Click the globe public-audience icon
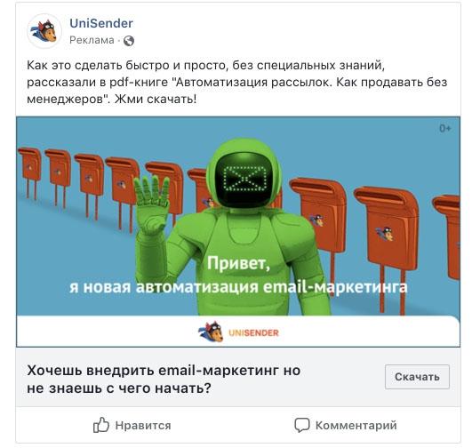Image resolution: width=472 pixels, height=448 pixels. [129, 41]
